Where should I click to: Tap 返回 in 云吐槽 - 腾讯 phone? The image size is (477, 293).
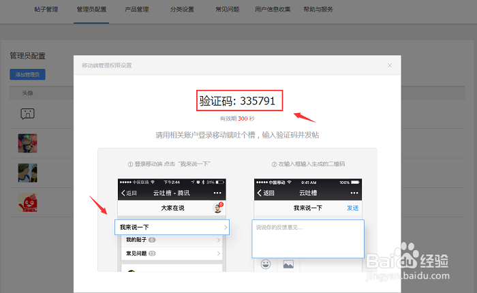tap(129, 193)
